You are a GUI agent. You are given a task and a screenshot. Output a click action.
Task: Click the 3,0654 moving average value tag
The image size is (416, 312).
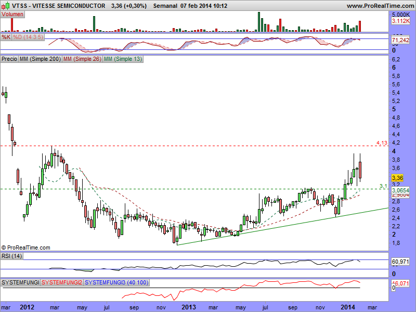point(400,190)
